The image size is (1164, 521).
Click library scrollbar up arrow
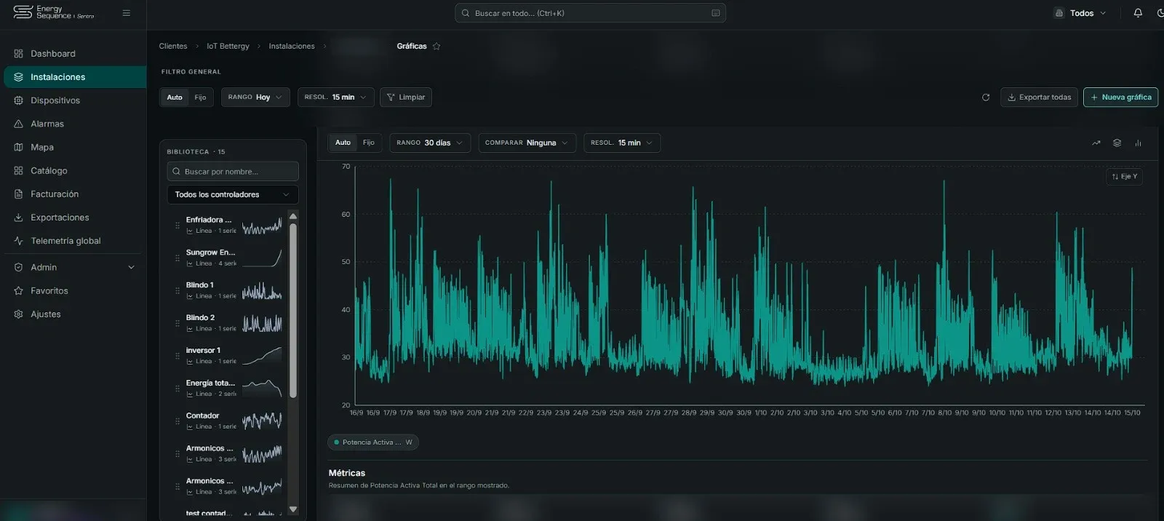point(293,216)
